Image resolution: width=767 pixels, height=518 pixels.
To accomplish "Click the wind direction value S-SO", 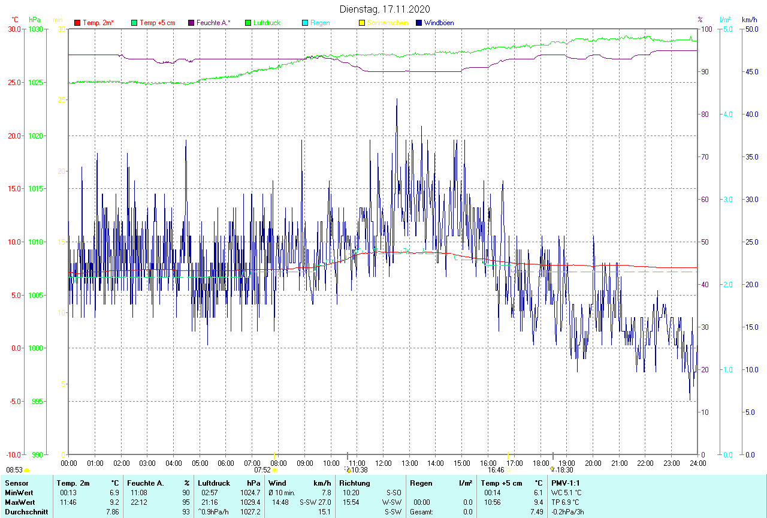I will pyautogui.click(x=394, y=493).
